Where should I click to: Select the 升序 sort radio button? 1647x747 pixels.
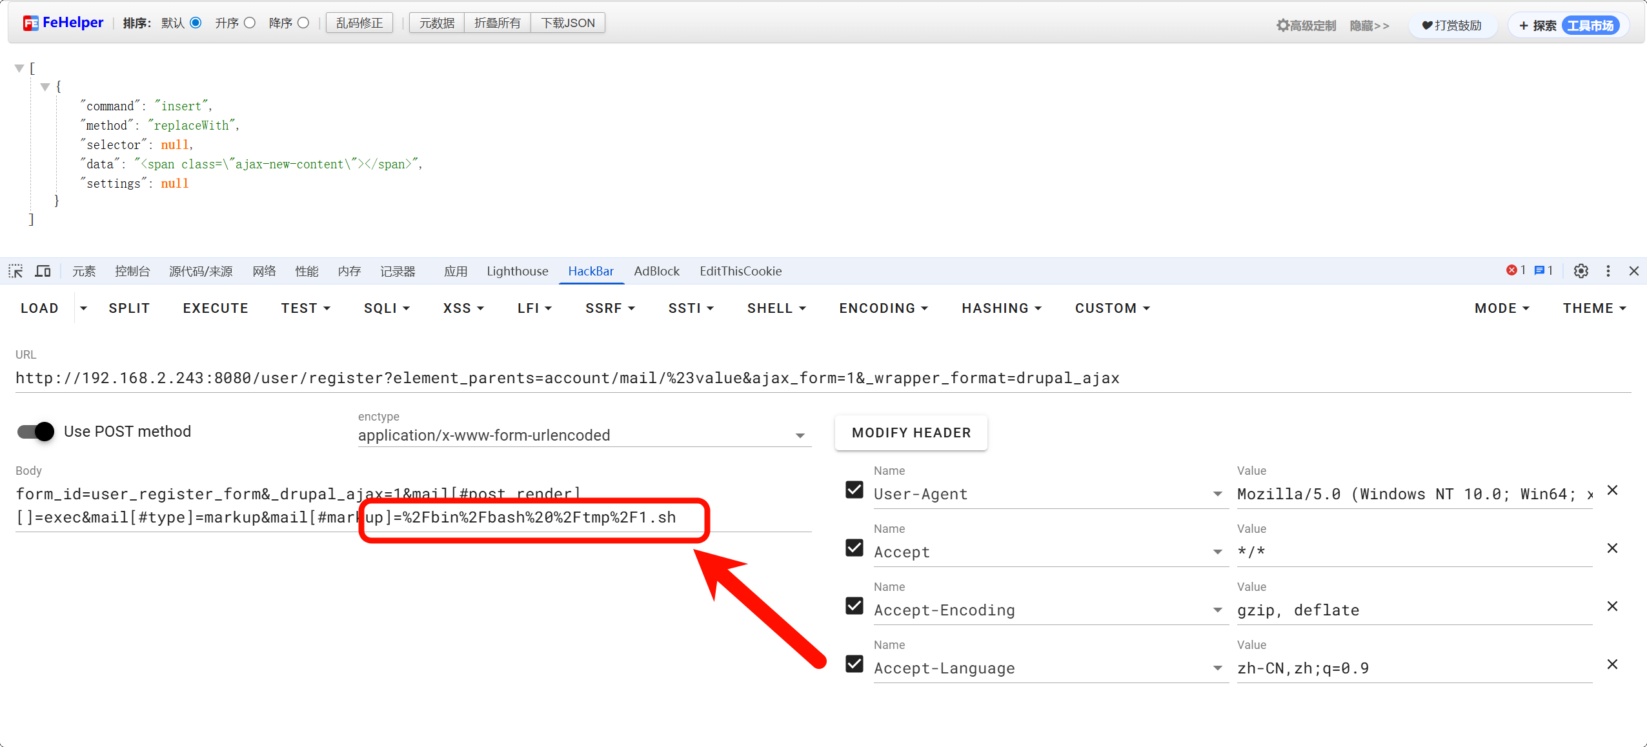click(x=250, y=23)
